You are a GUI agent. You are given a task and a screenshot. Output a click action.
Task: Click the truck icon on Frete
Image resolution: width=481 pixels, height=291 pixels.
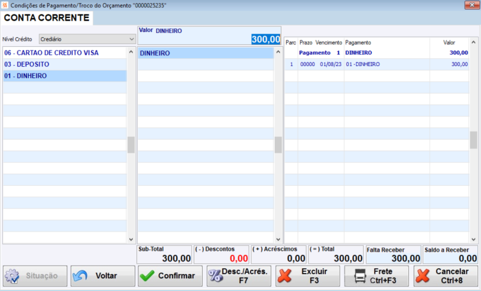[360, 275]
